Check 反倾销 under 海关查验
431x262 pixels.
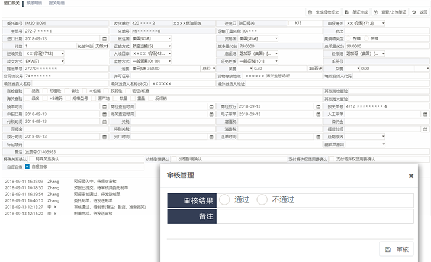(x=150, y=98)
